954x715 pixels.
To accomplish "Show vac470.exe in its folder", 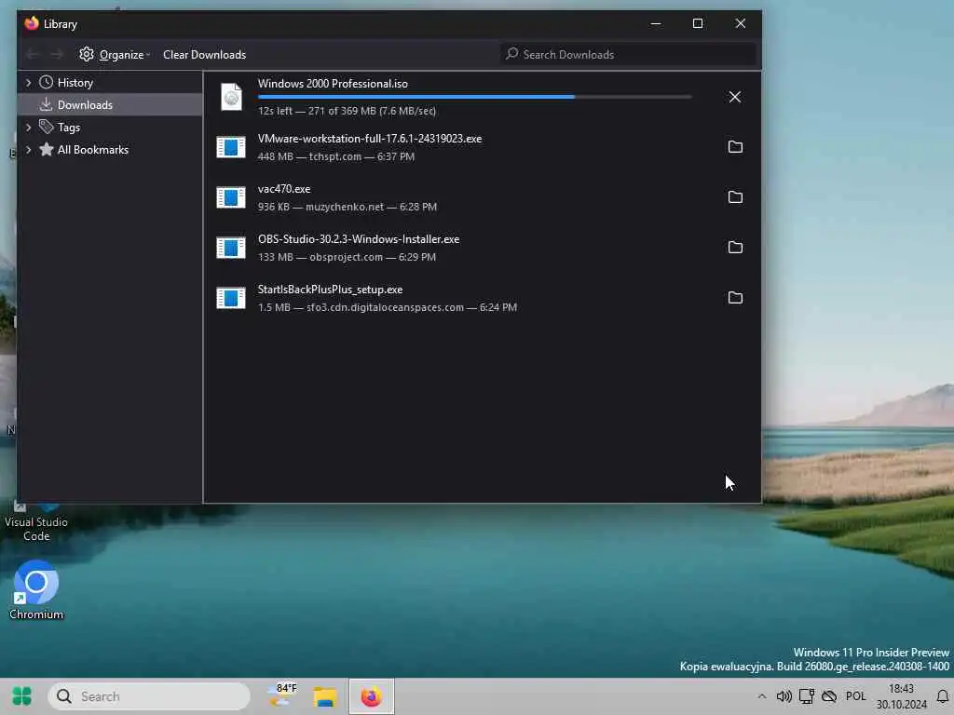I will click(x=735, y=197).
